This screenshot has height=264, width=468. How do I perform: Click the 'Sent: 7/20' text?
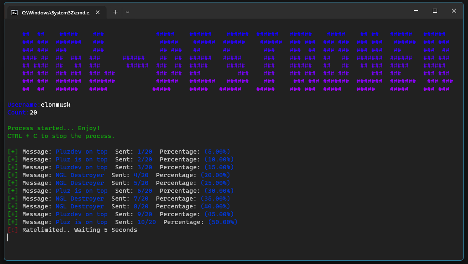click(130, 199)
